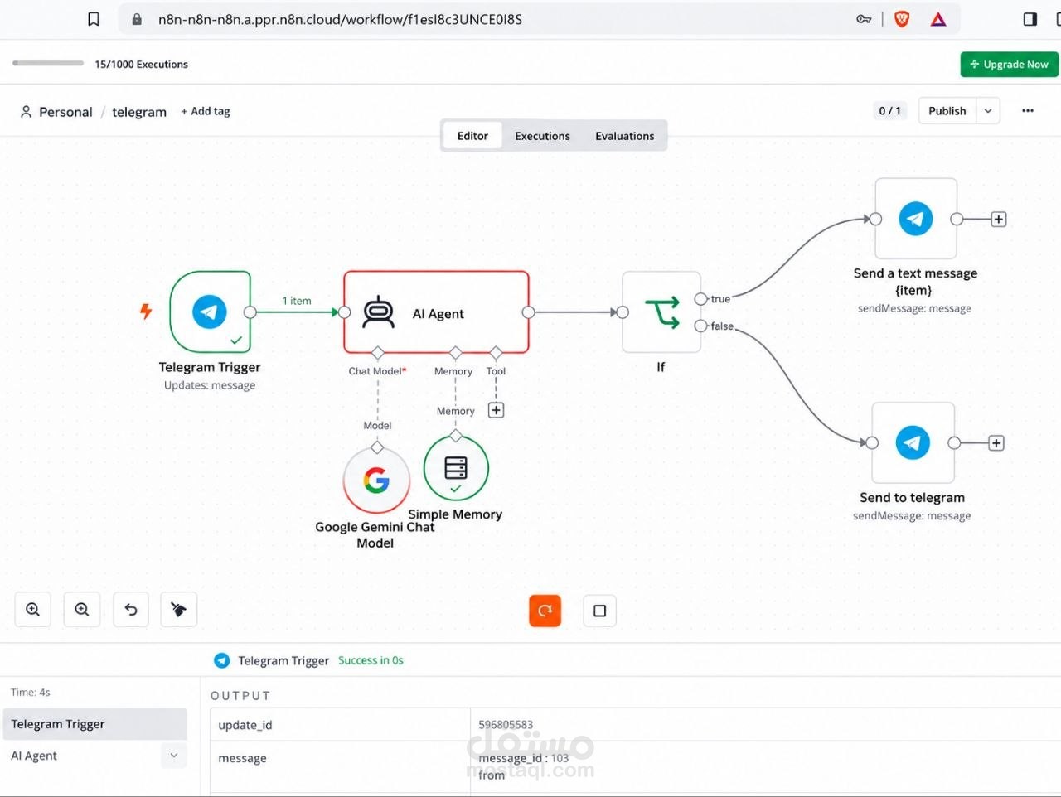Open the Personal project link
The height and width of the screenshot is (797, 1061).
pyautogui.click(x=56, y=112)
